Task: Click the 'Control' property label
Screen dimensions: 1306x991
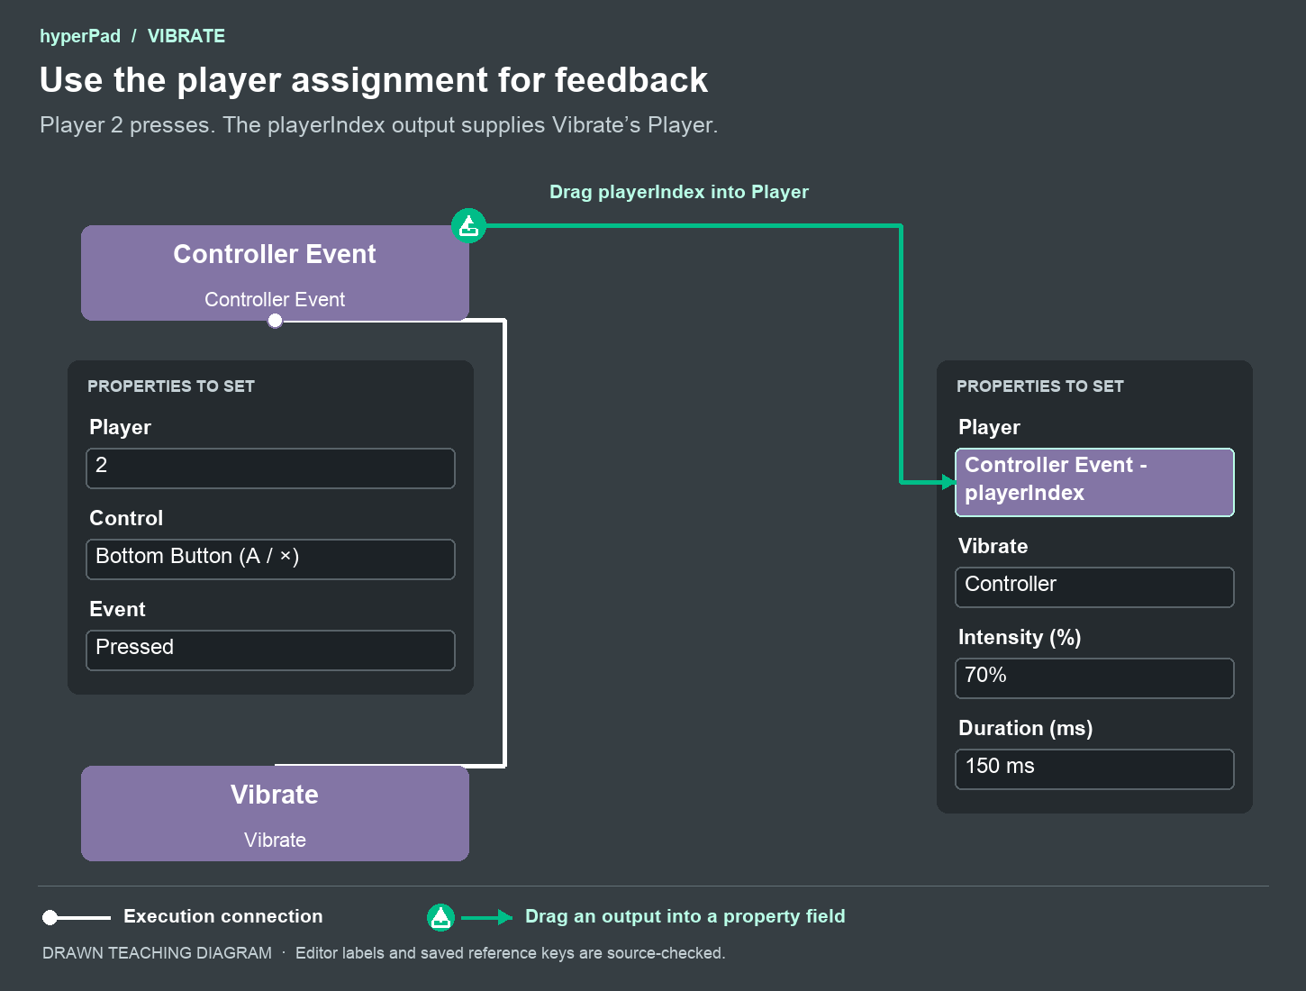Action: pos(126,518)
